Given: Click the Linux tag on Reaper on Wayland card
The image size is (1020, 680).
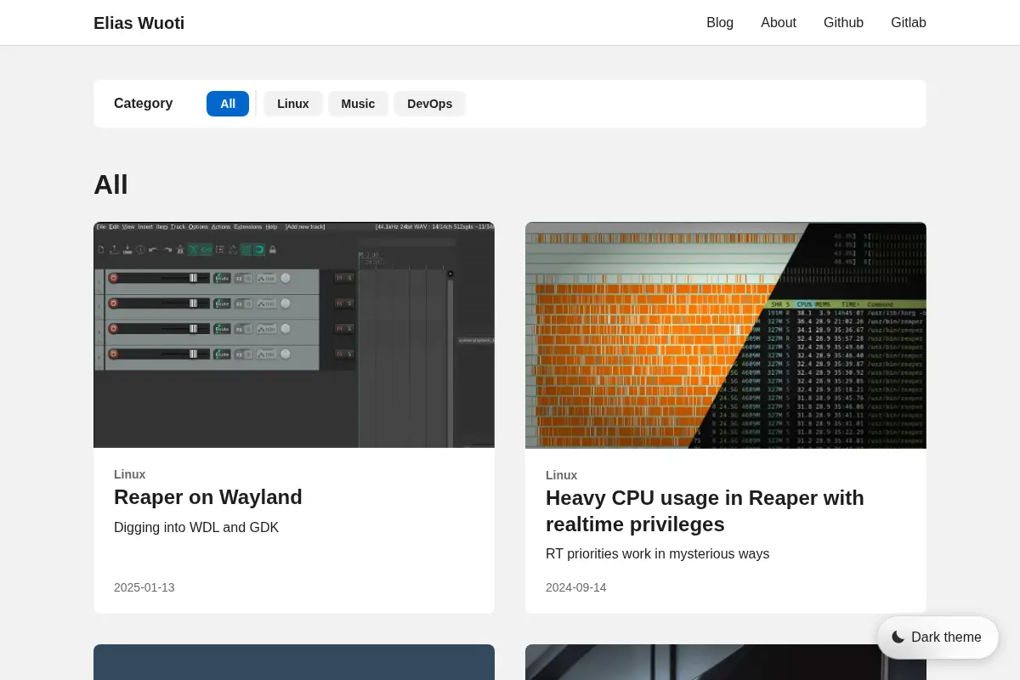Looking at the screenshot, I should pos(129,474).
